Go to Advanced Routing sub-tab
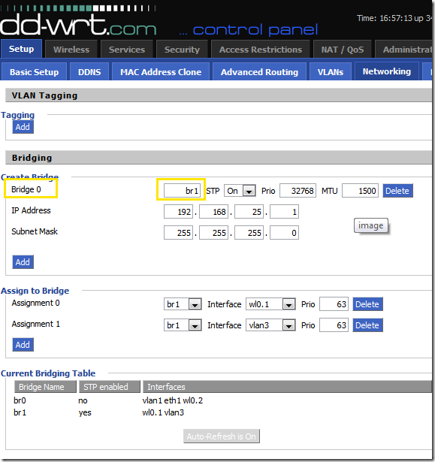The height and width of the screenshot is (462, 435). pyautogui.click(x=259, y=72)
